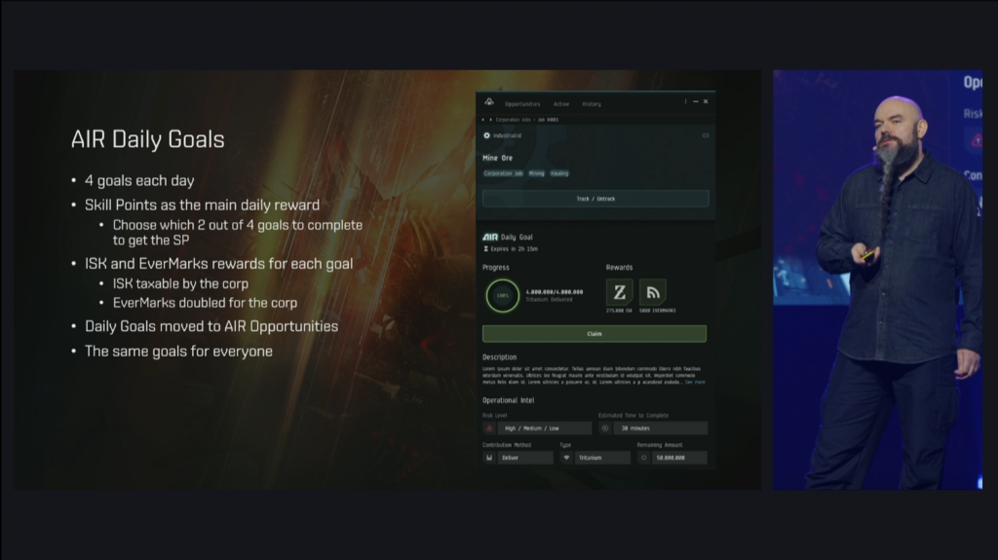
Task: Click the Remaining Amount circle icon
Action: coord(643,458)
